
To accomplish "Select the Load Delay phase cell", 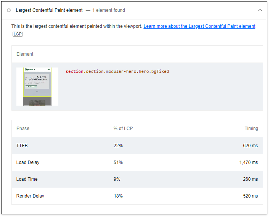I will pyautogui.click(x=28, y=163).
